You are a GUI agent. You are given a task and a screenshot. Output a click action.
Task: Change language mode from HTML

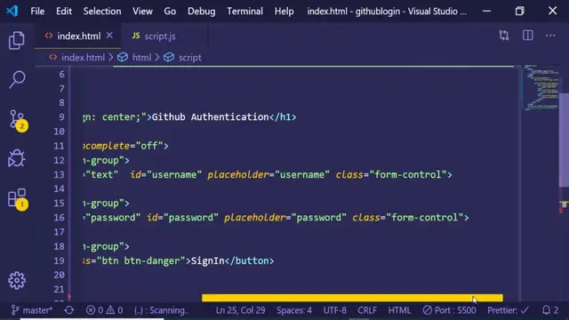(x=399, y=310)
